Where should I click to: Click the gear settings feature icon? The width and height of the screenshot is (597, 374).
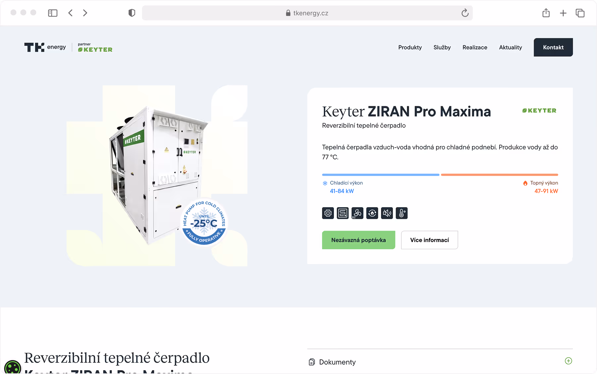[x=328, y=213]
